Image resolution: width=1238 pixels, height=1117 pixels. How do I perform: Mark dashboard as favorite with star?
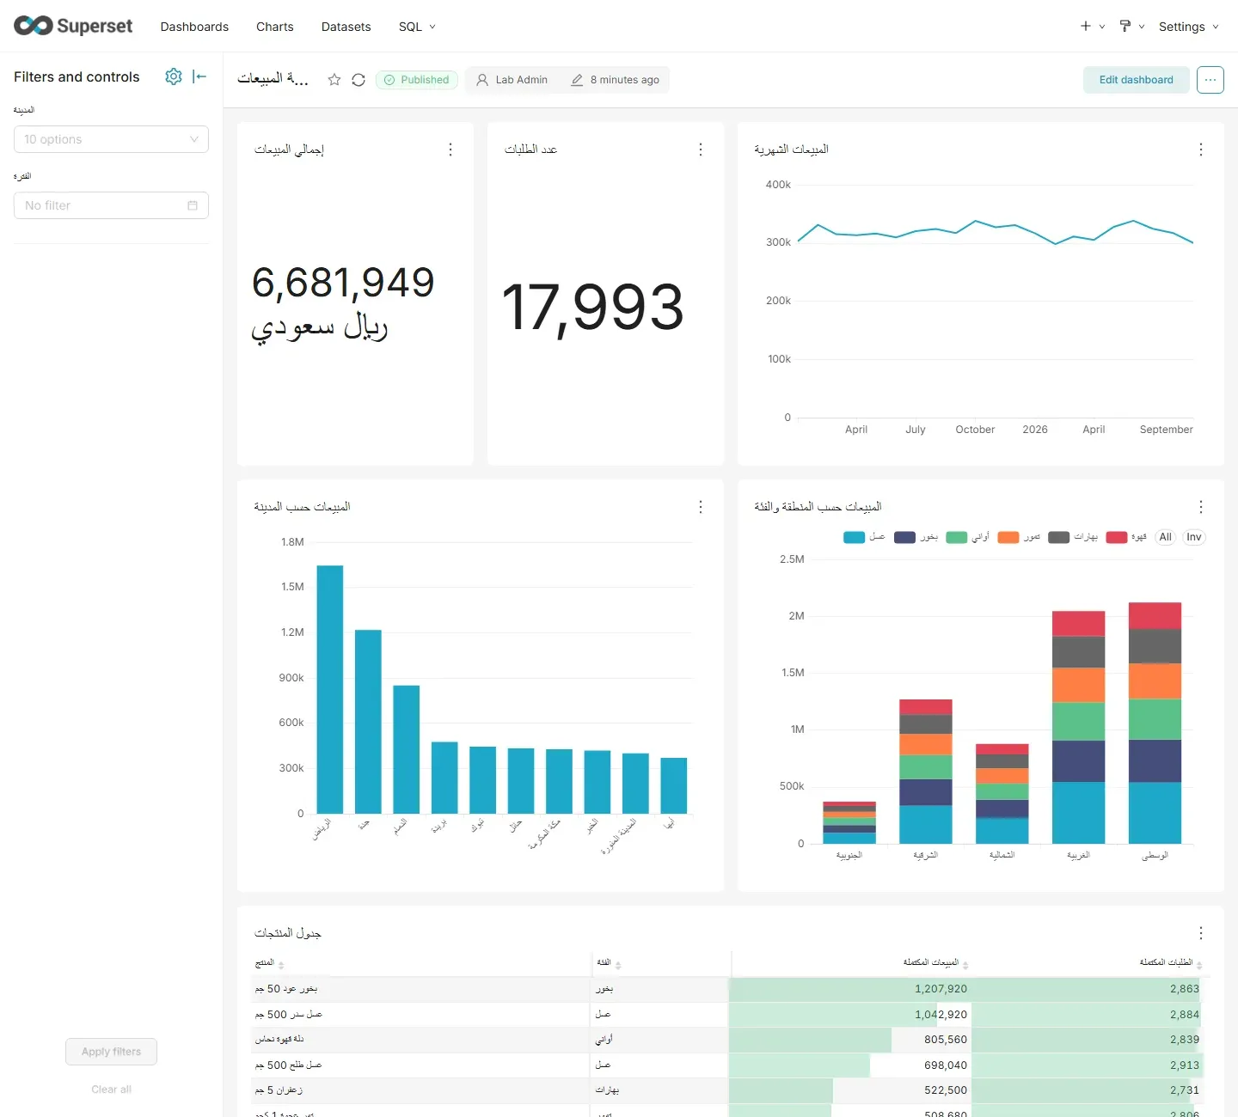click(x=334, y=80)
